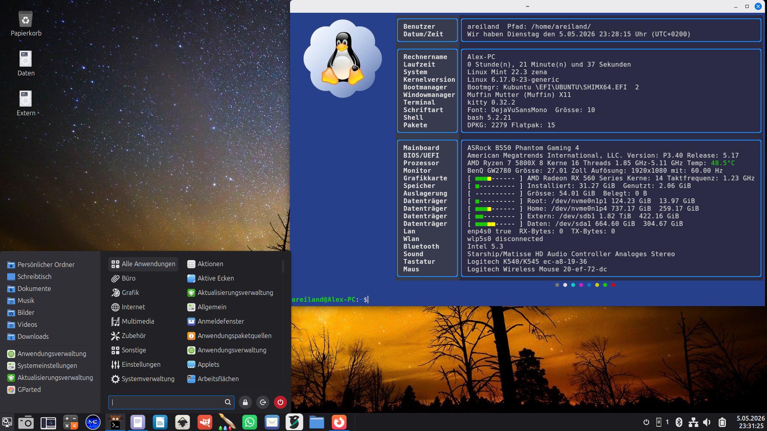Launch the screenshot camera tool from the panel
This screenshot has height=431, width=767.
[26, 422]
